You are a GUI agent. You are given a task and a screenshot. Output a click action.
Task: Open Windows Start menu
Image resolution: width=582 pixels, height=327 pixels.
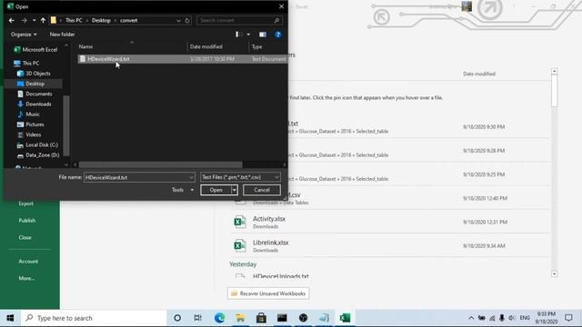(x=10, y=318)
